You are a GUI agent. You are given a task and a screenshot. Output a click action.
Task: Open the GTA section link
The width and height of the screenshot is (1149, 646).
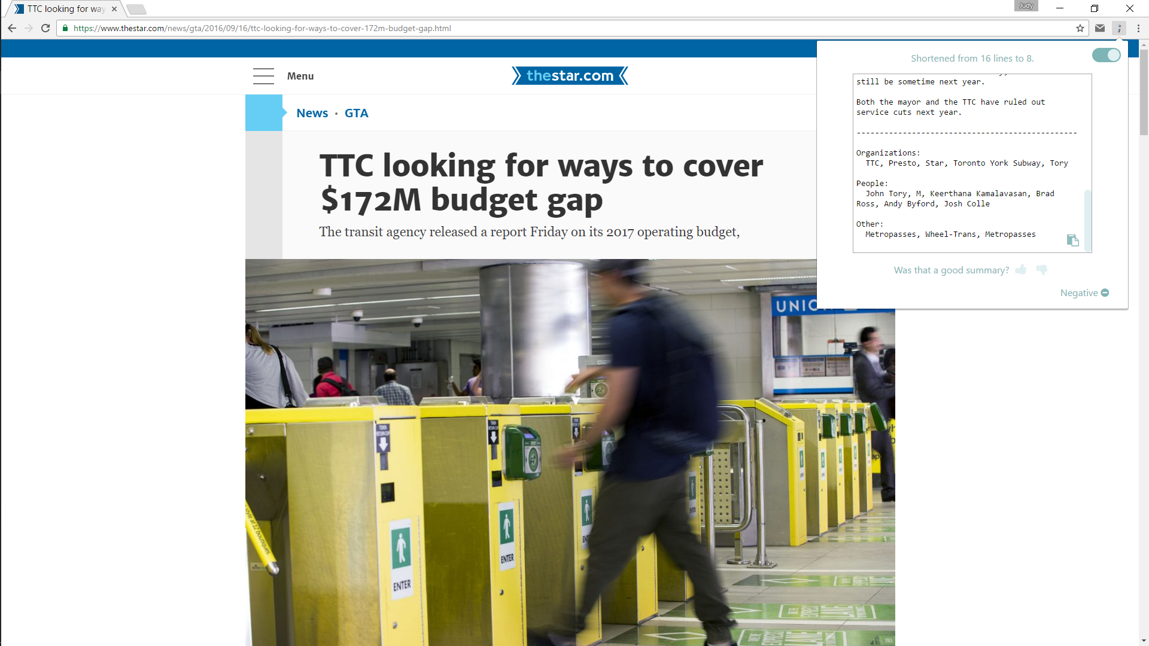coord(356,113)
